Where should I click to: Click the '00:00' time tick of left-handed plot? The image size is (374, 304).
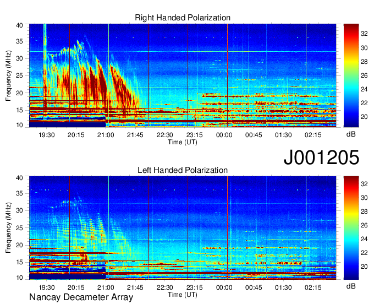(x=224, y=287)
